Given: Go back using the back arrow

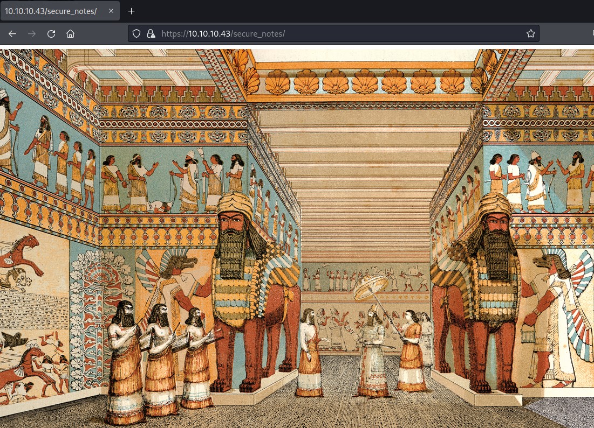Looking at the screenshot, I should click(x=12, y=33).
